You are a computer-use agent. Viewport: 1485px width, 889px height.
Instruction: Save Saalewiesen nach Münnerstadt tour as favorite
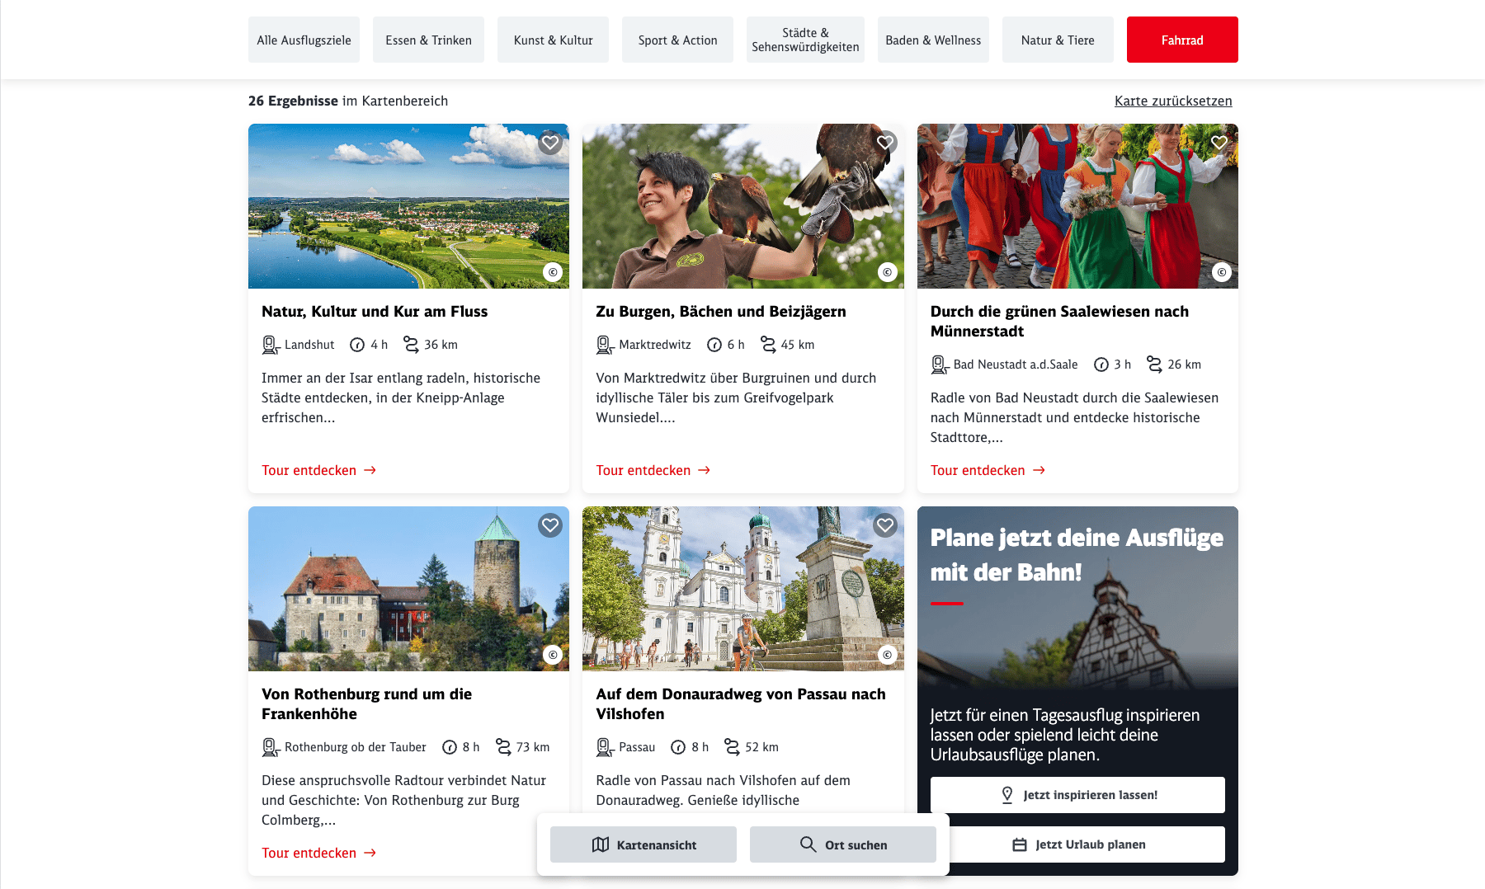[1219, 143]
